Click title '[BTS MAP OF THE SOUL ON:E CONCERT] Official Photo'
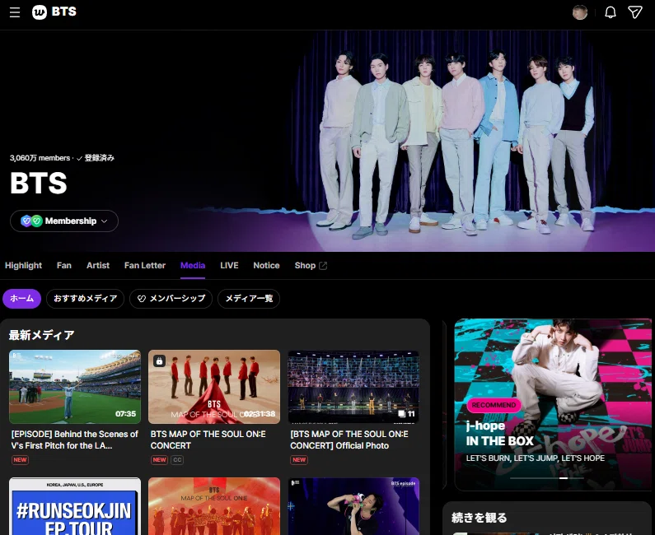This screenshot has width=655, height=535. pyautogui.click(x=349, y=440)
